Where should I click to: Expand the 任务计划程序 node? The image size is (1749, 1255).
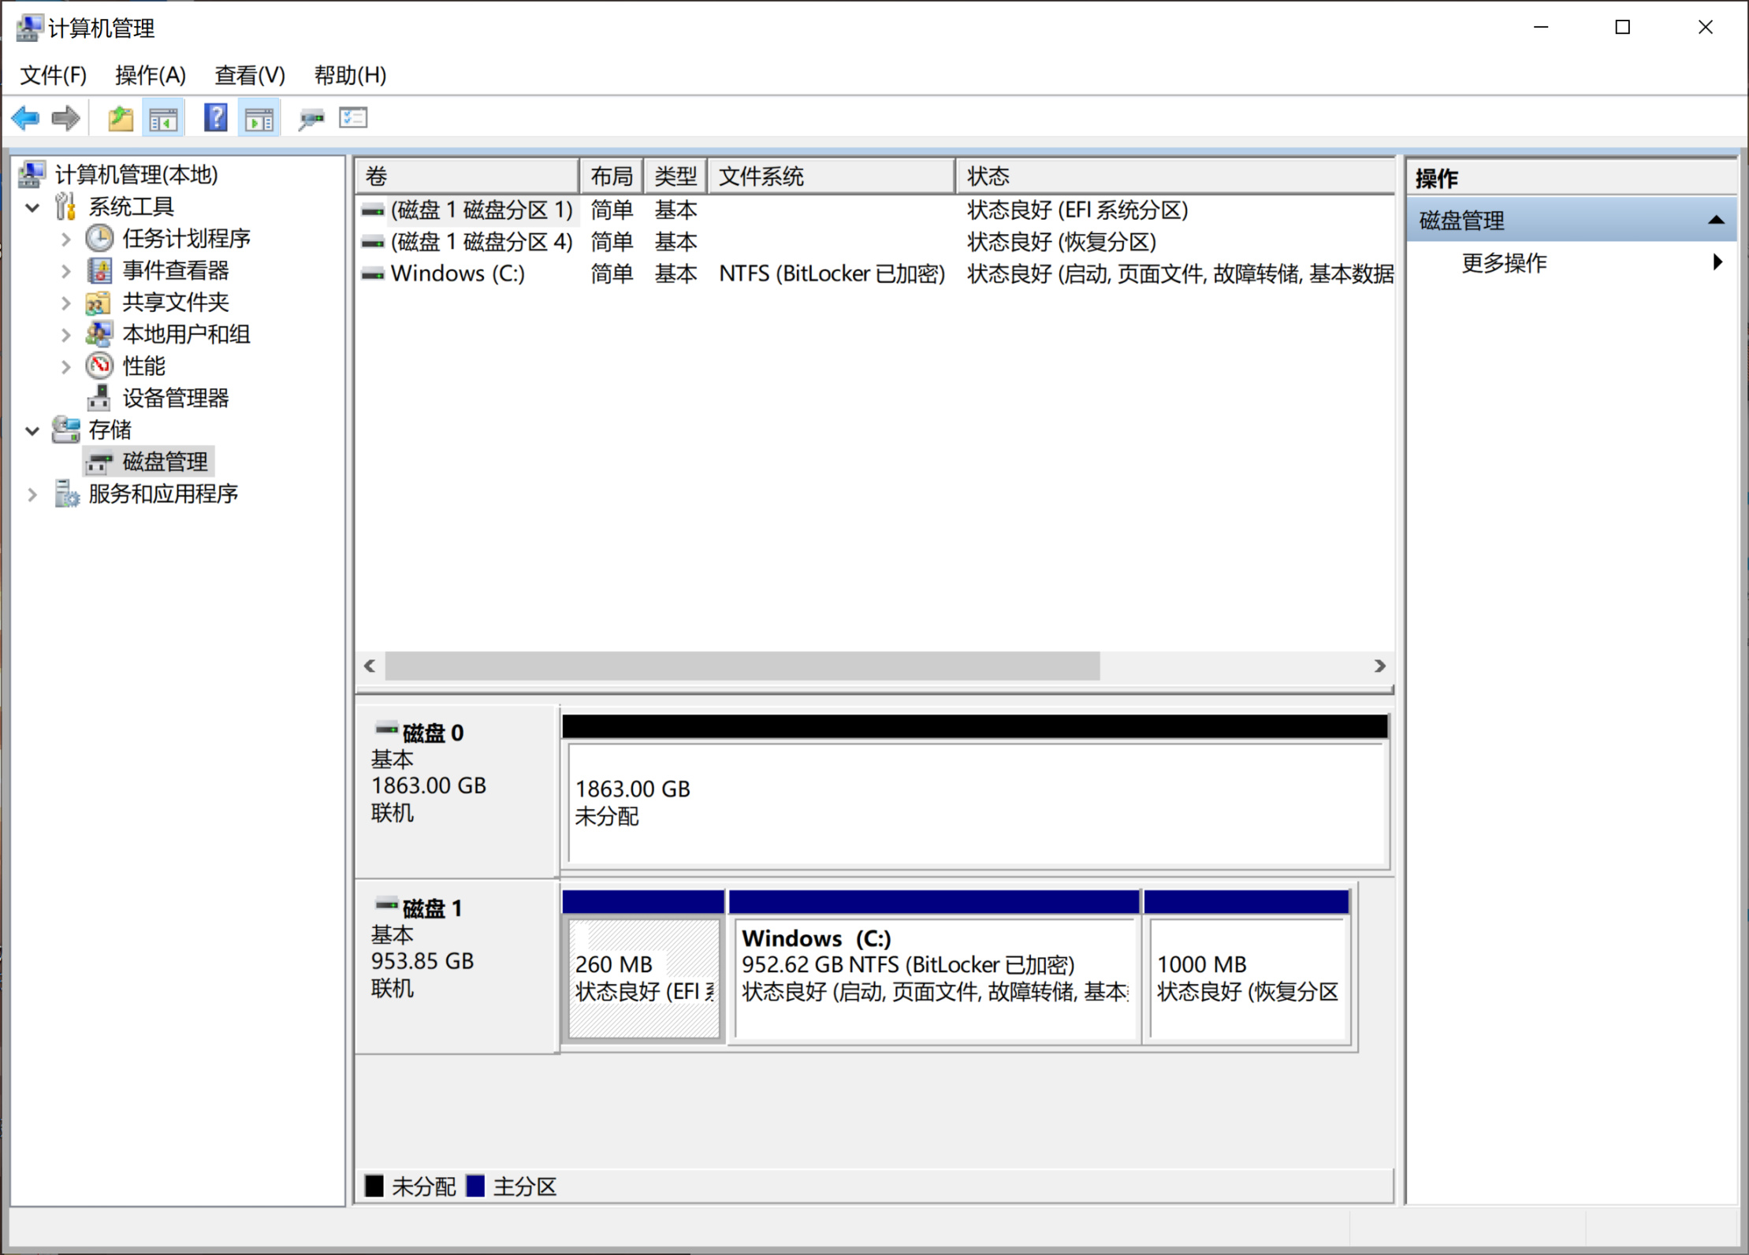(x=66, y=239)
